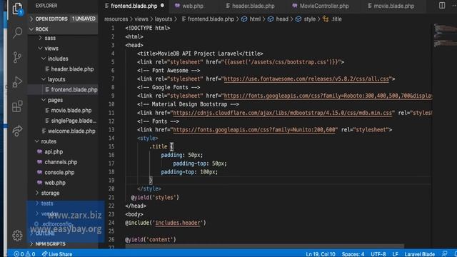Collapse the layouts folder

(x=56, y=79)
